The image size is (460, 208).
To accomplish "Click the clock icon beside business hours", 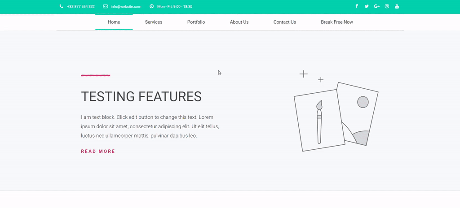I will [x=151, y=6].
